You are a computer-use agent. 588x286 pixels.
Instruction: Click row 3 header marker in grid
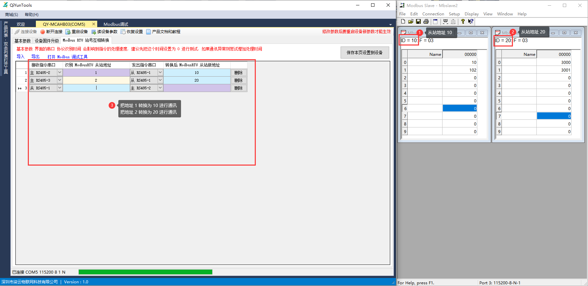pyautogui.click(x=22, y=88)
